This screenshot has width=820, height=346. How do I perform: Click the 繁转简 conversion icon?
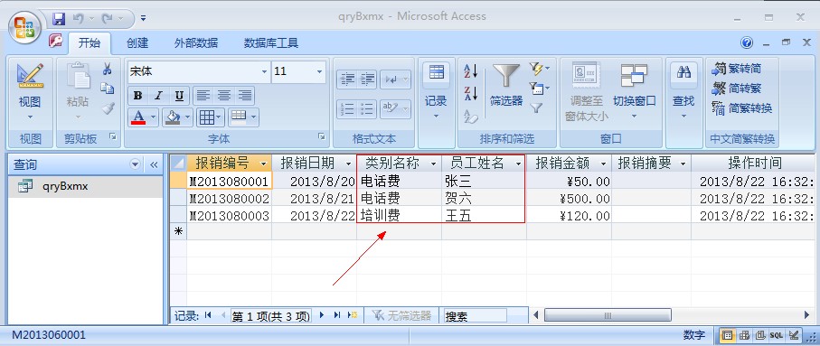point(718,69)
